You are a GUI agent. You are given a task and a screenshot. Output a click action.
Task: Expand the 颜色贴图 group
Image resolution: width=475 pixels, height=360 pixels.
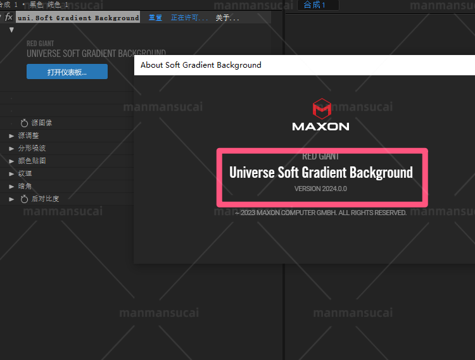point(11,161)
